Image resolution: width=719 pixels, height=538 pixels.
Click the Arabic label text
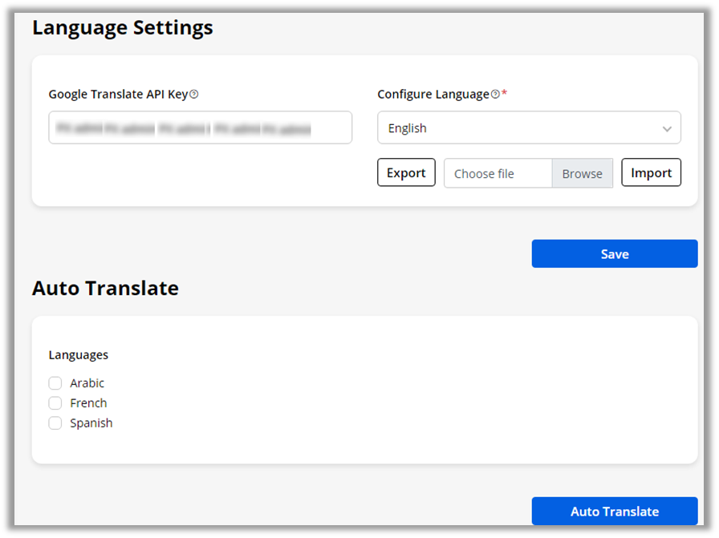pos(87,383)
